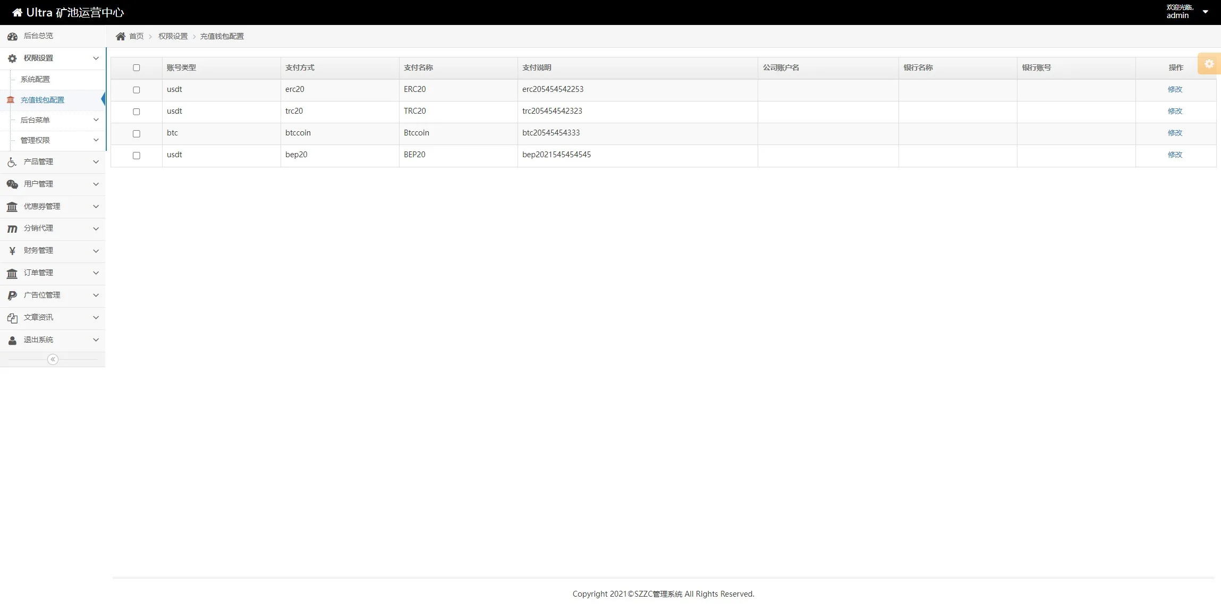Open the 系统配置 submenu item
Viewport: 1221px width, 611px height.
pyautogui.click(x=35, y=79)
